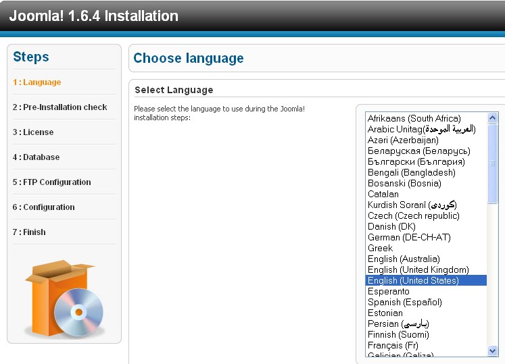The image size is (505, 364).
Task: Choose Kurdish Soranî option
Action: coord(426,205)
